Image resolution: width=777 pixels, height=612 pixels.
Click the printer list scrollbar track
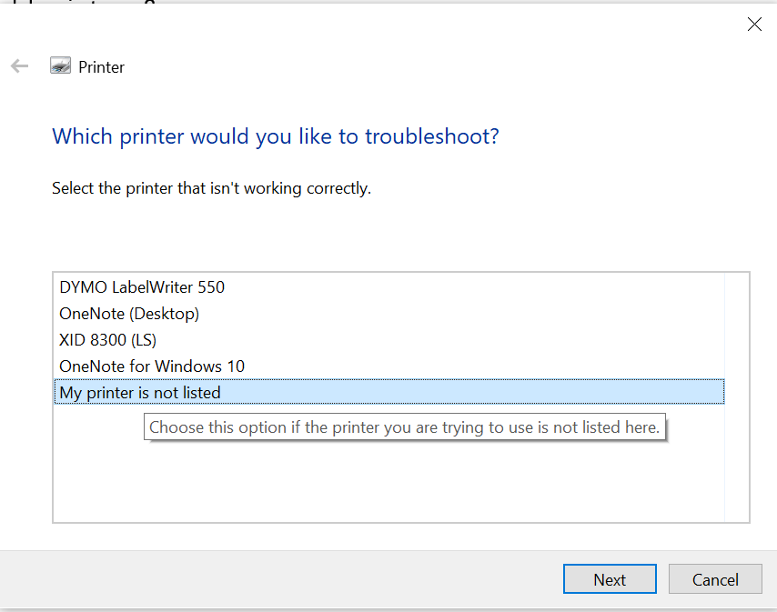point(736,397)
